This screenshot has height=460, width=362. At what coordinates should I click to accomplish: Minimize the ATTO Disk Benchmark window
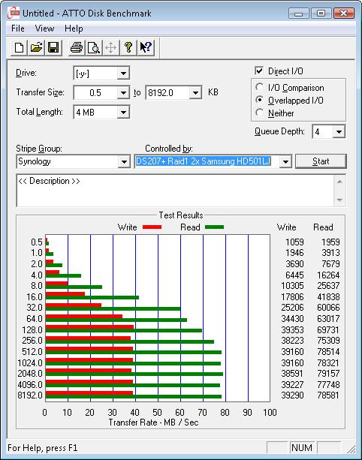299,14
